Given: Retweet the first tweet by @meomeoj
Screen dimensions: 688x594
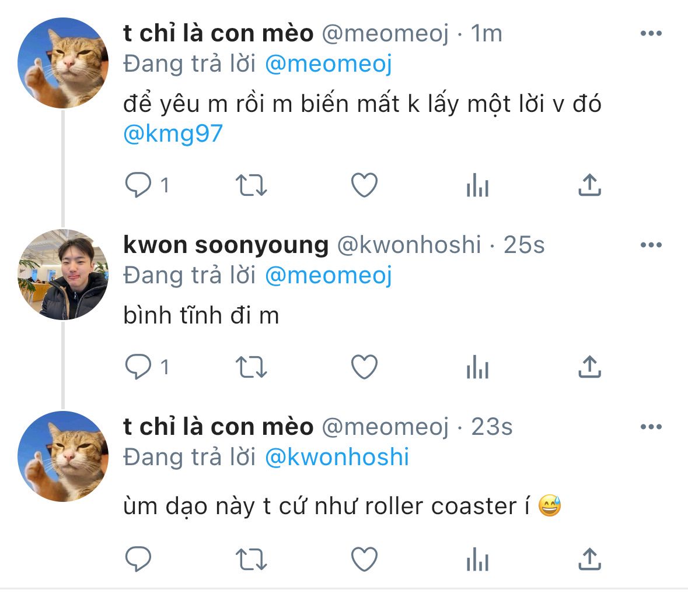Looking at the screenshot, I should coord(251,186).
